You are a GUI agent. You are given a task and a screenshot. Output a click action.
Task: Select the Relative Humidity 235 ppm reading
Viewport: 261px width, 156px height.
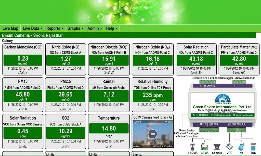coord(153,96)
